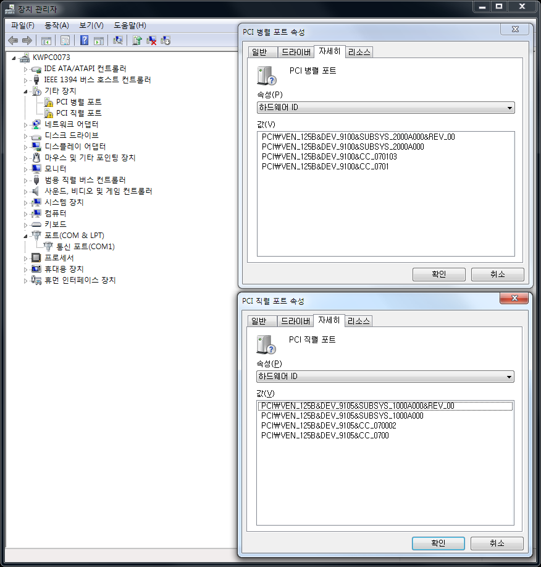Click the 사운드, 비디오 및 게임 컨트롤러 speaker icon
The width and height of the screenshot is (541, 567).
point(36,191)
